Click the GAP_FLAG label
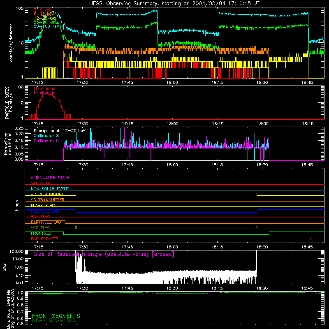 point(40,183)
